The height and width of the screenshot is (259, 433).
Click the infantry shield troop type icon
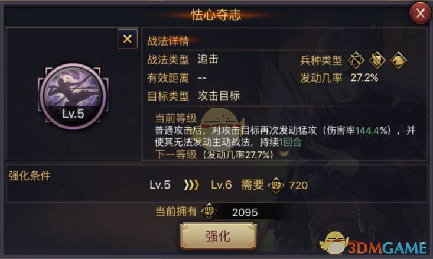click(377, 60)
